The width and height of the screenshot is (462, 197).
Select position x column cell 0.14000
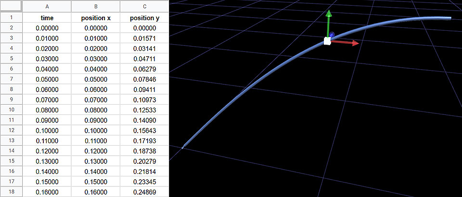click(96, 172)
